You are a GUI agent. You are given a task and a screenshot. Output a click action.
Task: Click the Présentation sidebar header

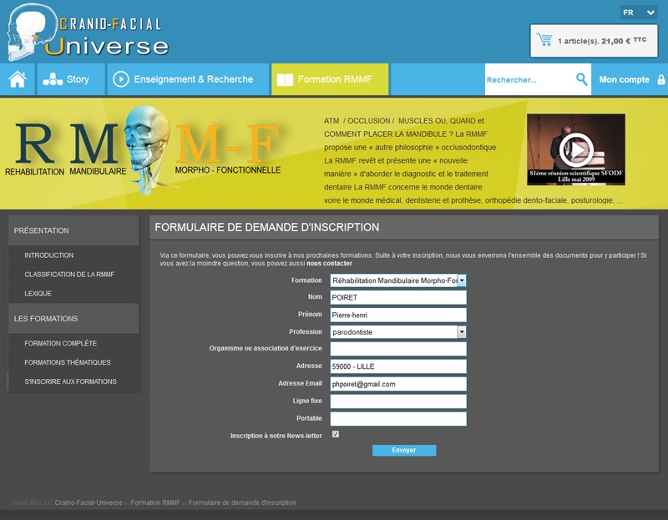(x=73, y=230)
